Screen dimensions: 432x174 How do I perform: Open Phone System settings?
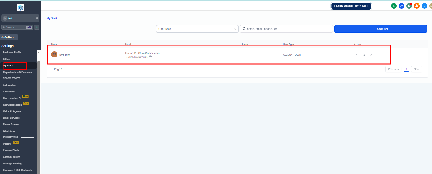click(x=11, y=124)
